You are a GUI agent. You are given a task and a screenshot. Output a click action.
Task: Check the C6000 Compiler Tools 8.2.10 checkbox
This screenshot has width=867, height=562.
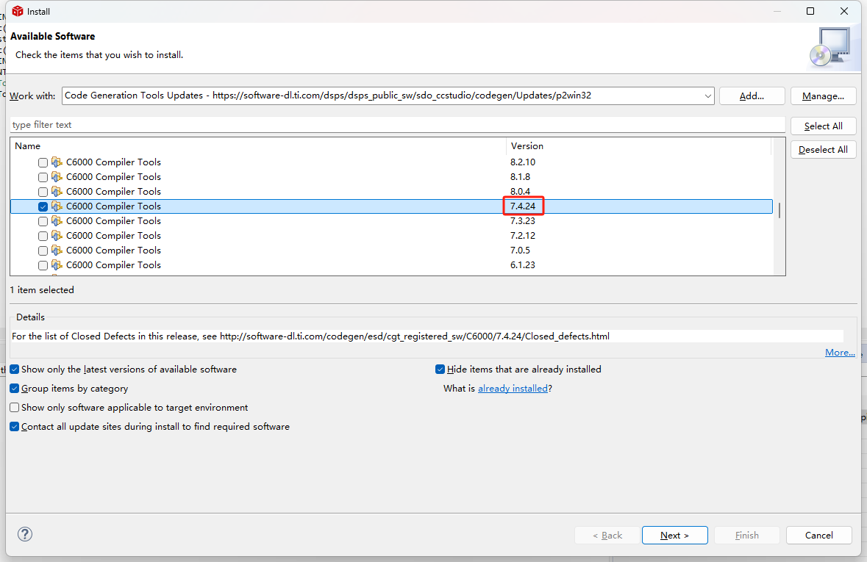click(x=43, y=162)
